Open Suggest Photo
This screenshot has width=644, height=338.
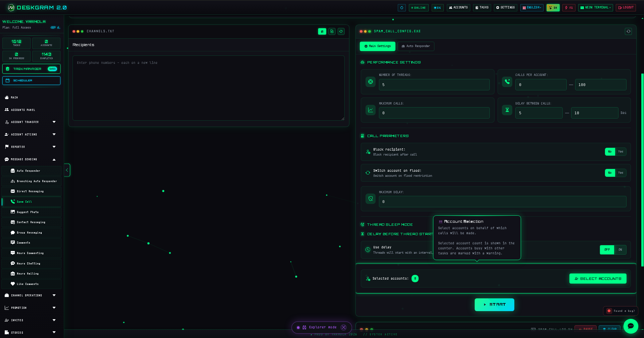click(x=32, y=212)
